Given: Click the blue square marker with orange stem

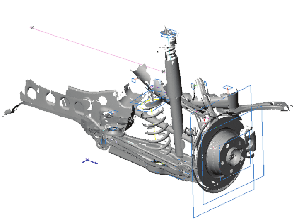Looking at the screenshot, I should click(227, 88).
